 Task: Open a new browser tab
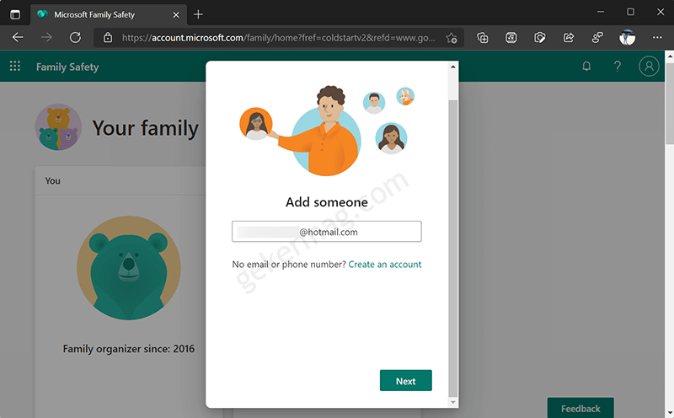[198, 14]
